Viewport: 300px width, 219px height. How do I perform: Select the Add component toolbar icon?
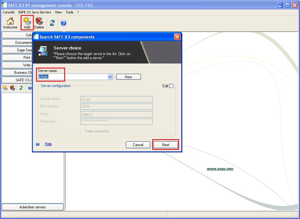(27, 22)
